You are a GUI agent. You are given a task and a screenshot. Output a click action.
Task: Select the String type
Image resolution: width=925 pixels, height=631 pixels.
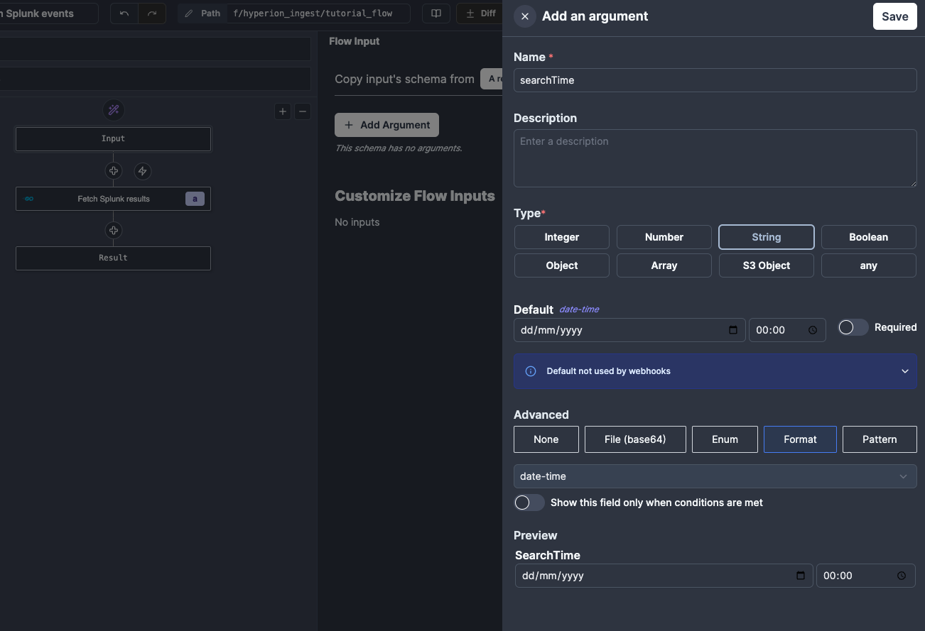tap(766, 236)
